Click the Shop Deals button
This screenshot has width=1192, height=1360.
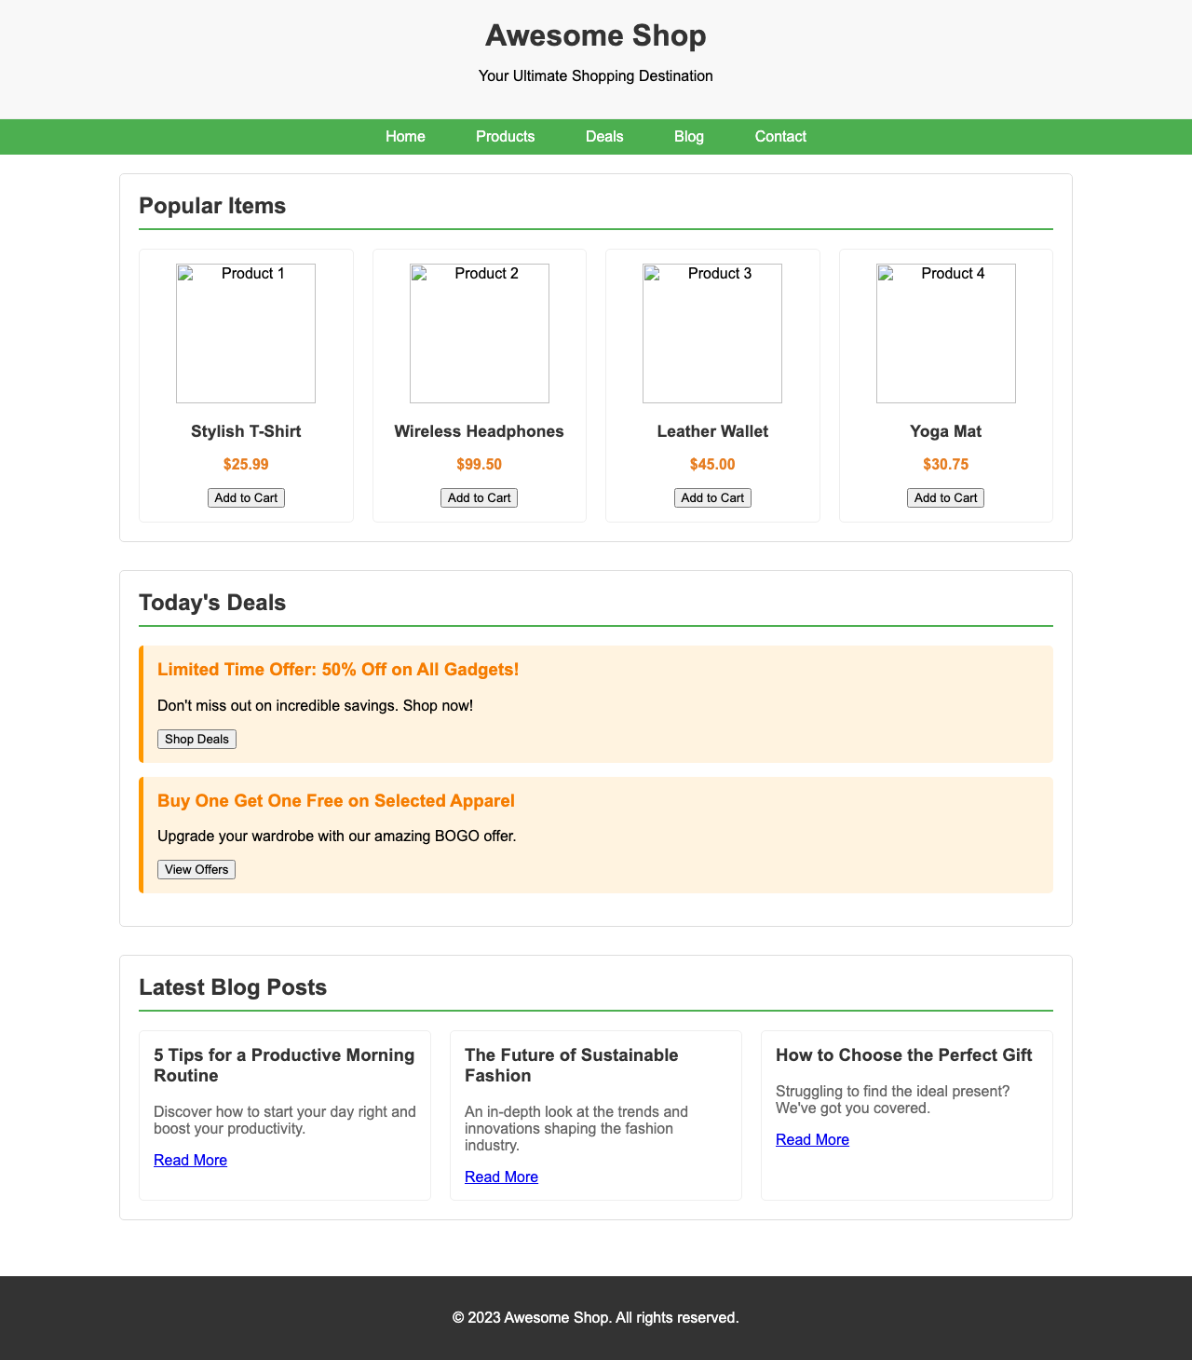(196, 739)
